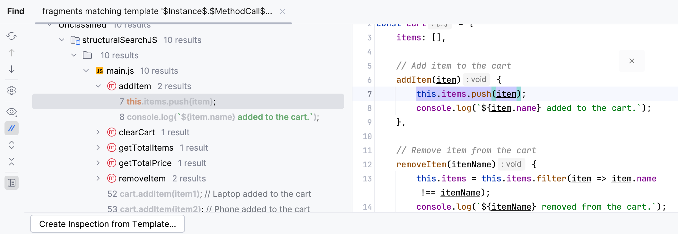Go to previous occurrence arrow

pyautogui.click(x=12, y=53)
